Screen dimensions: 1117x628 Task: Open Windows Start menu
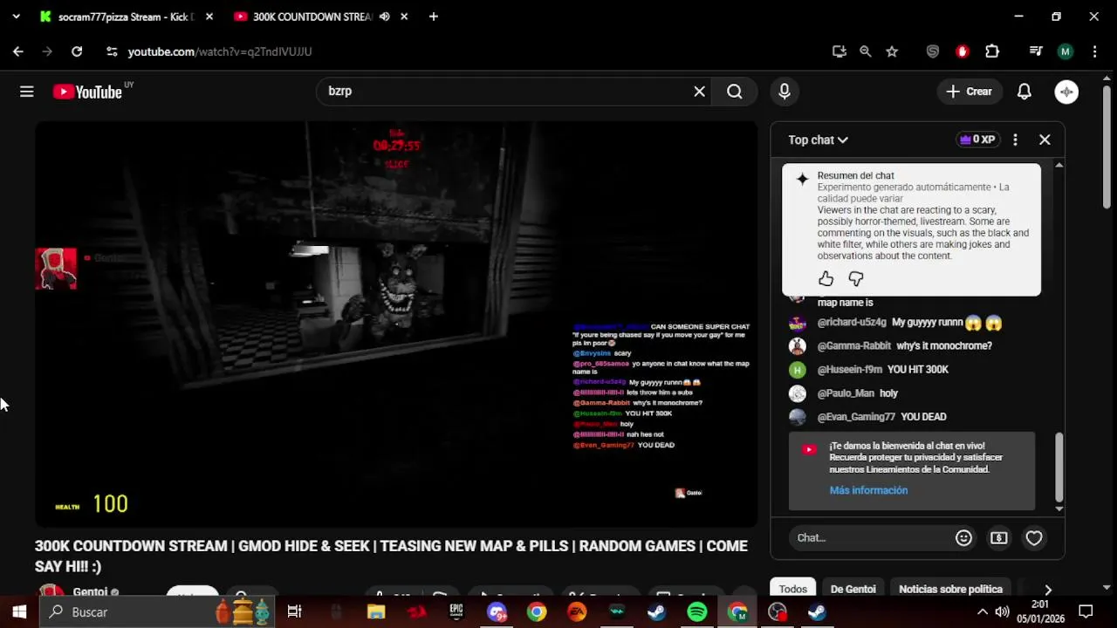19,612
